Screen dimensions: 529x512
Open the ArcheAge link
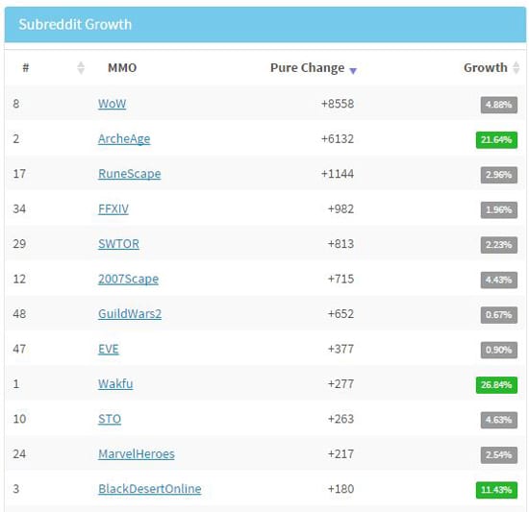[x=124, y=138]
